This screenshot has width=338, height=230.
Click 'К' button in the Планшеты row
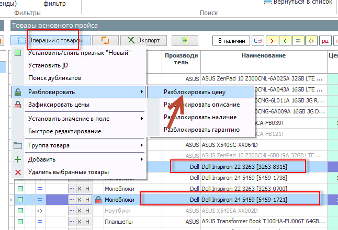(x=80, y=222)
